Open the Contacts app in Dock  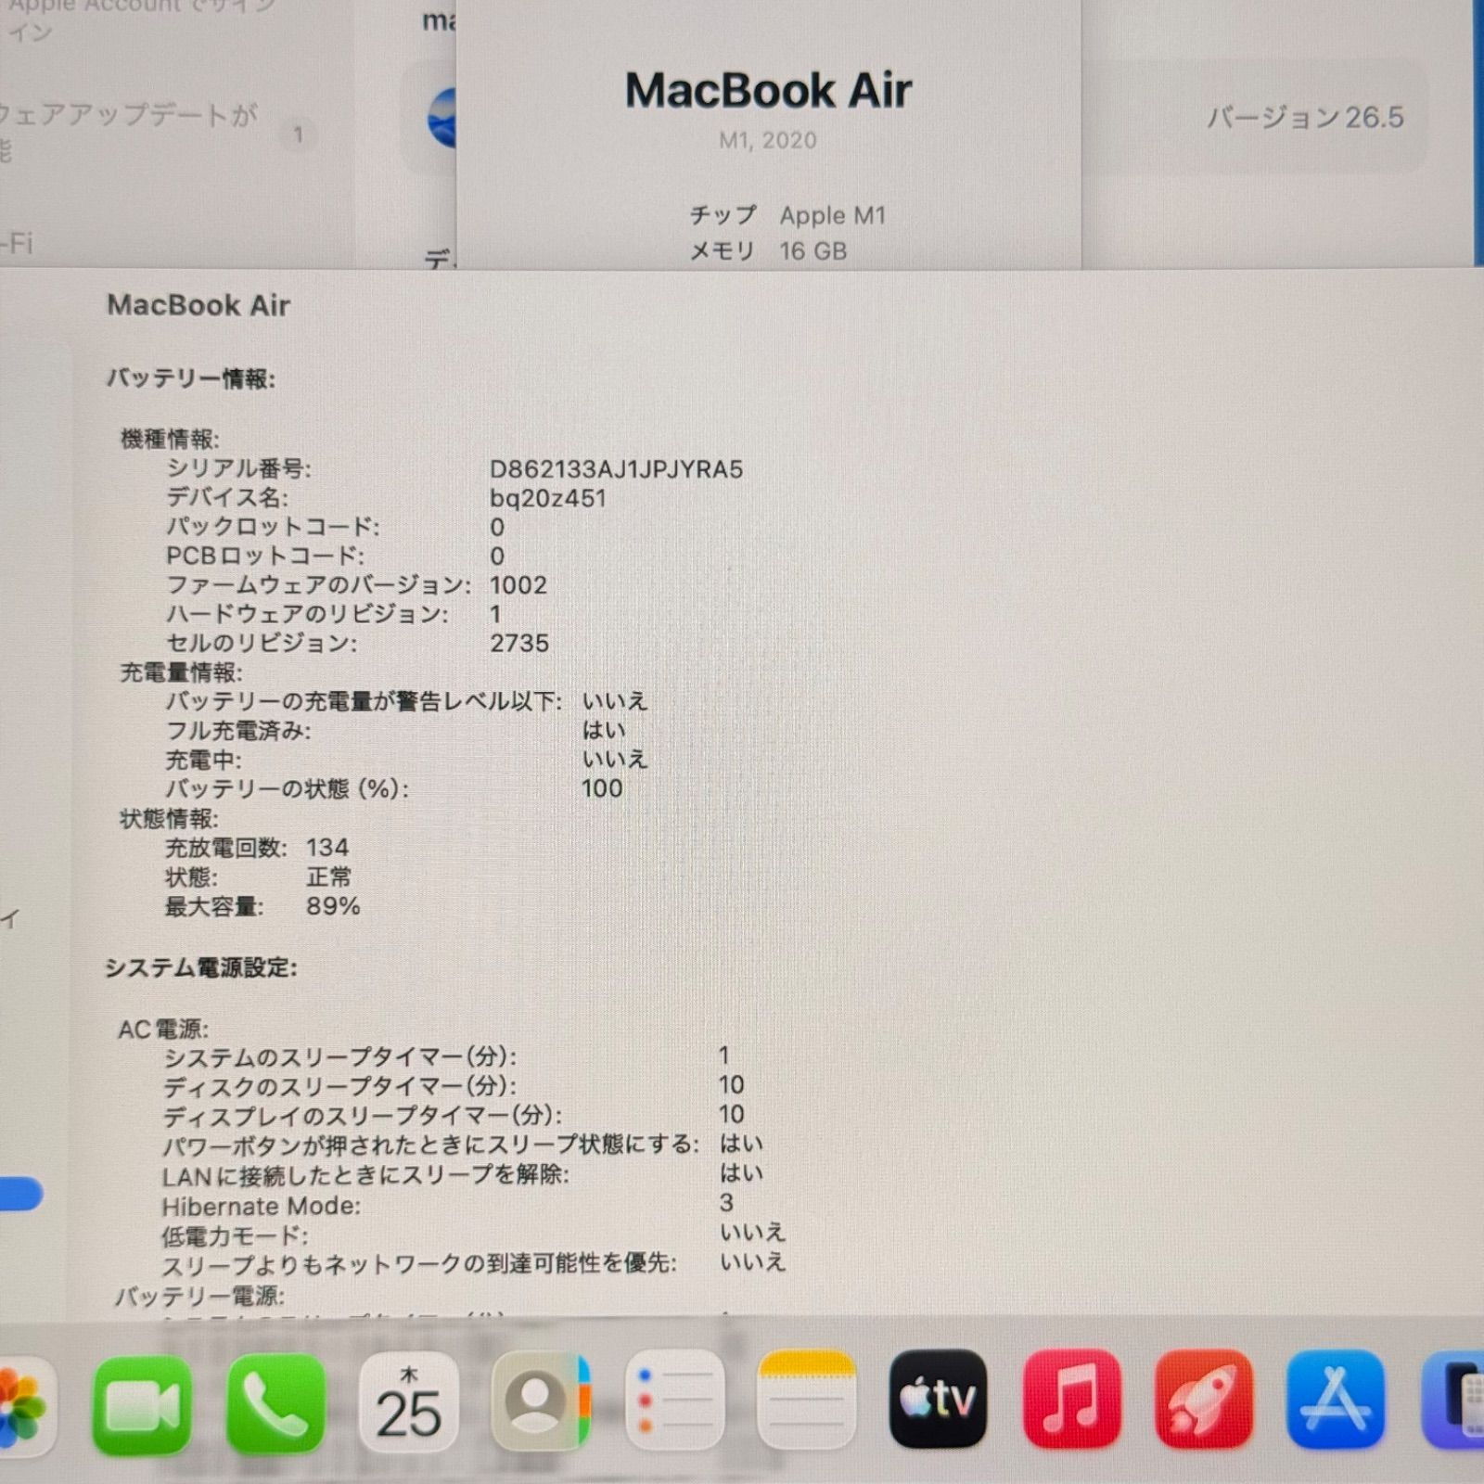(541, 1401)
